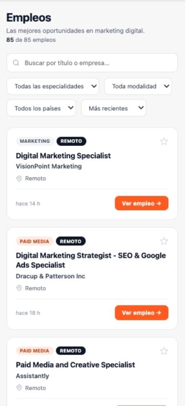Click location pin icon under VisionPoint Marketing

(x=19, y=178)
